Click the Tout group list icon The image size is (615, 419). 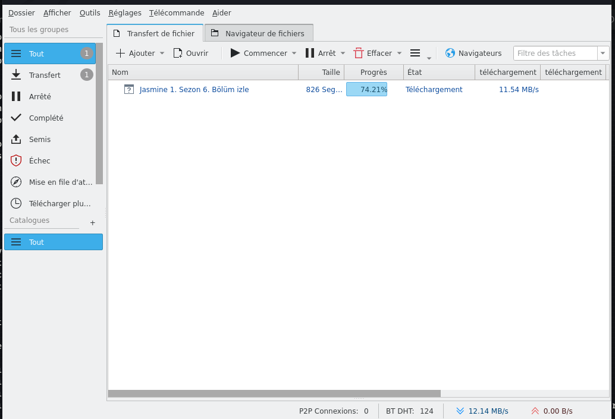pyautogui.click(x=16, y=53)
